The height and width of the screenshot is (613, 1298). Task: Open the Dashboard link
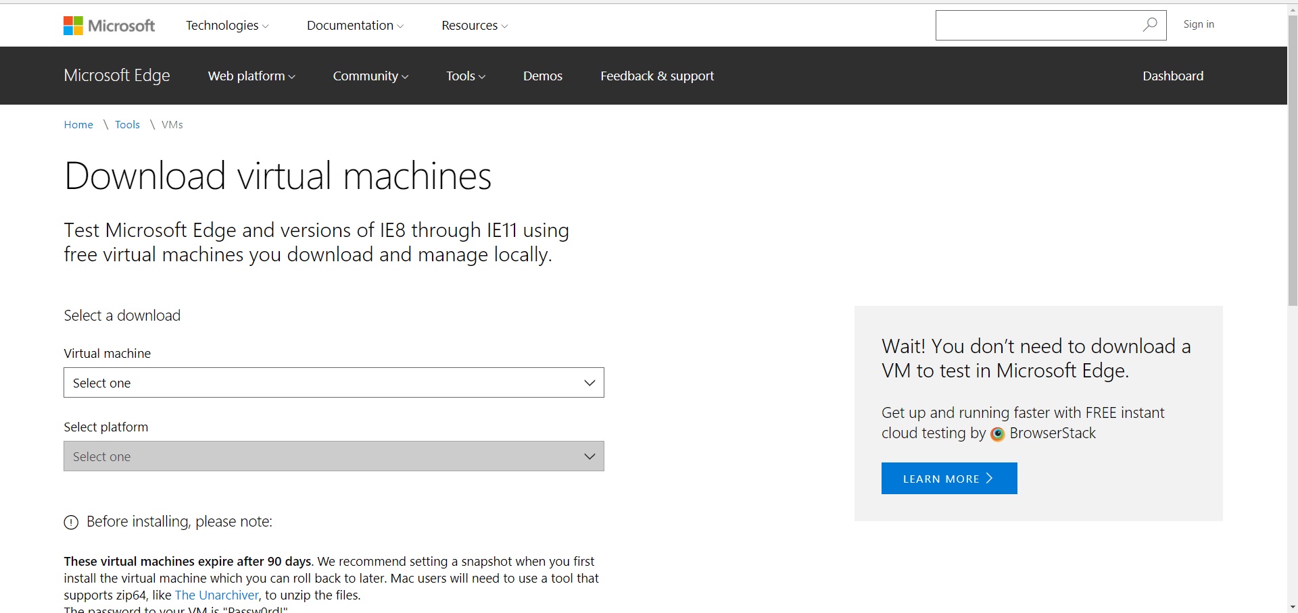[1173, 76]
